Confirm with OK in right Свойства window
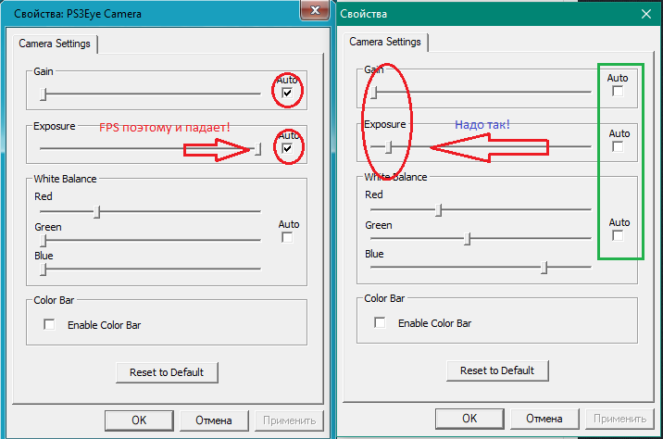 pos(469,419)
